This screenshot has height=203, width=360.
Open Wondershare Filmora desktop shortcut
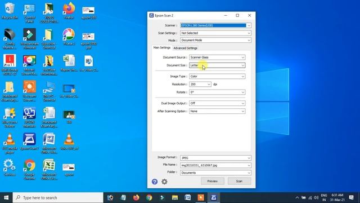point(29,39)
